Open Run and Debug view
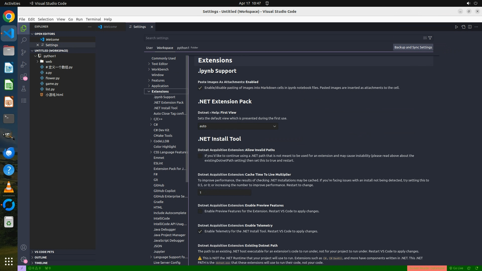482x271 pixels. pyautogui.click(x=24, y=64)
